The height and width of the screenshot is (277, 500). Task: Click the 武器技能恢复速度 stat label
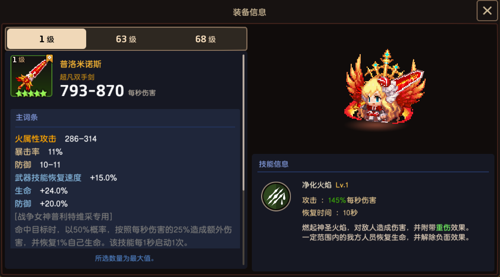point(48,178)
